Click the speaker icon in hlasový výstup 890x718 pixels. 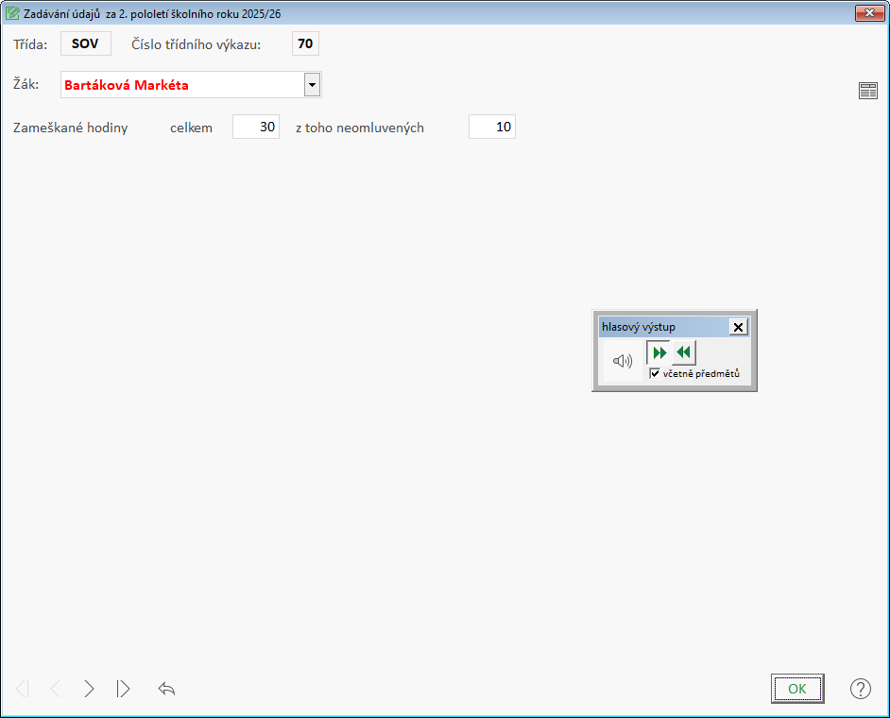pos(623,361)
